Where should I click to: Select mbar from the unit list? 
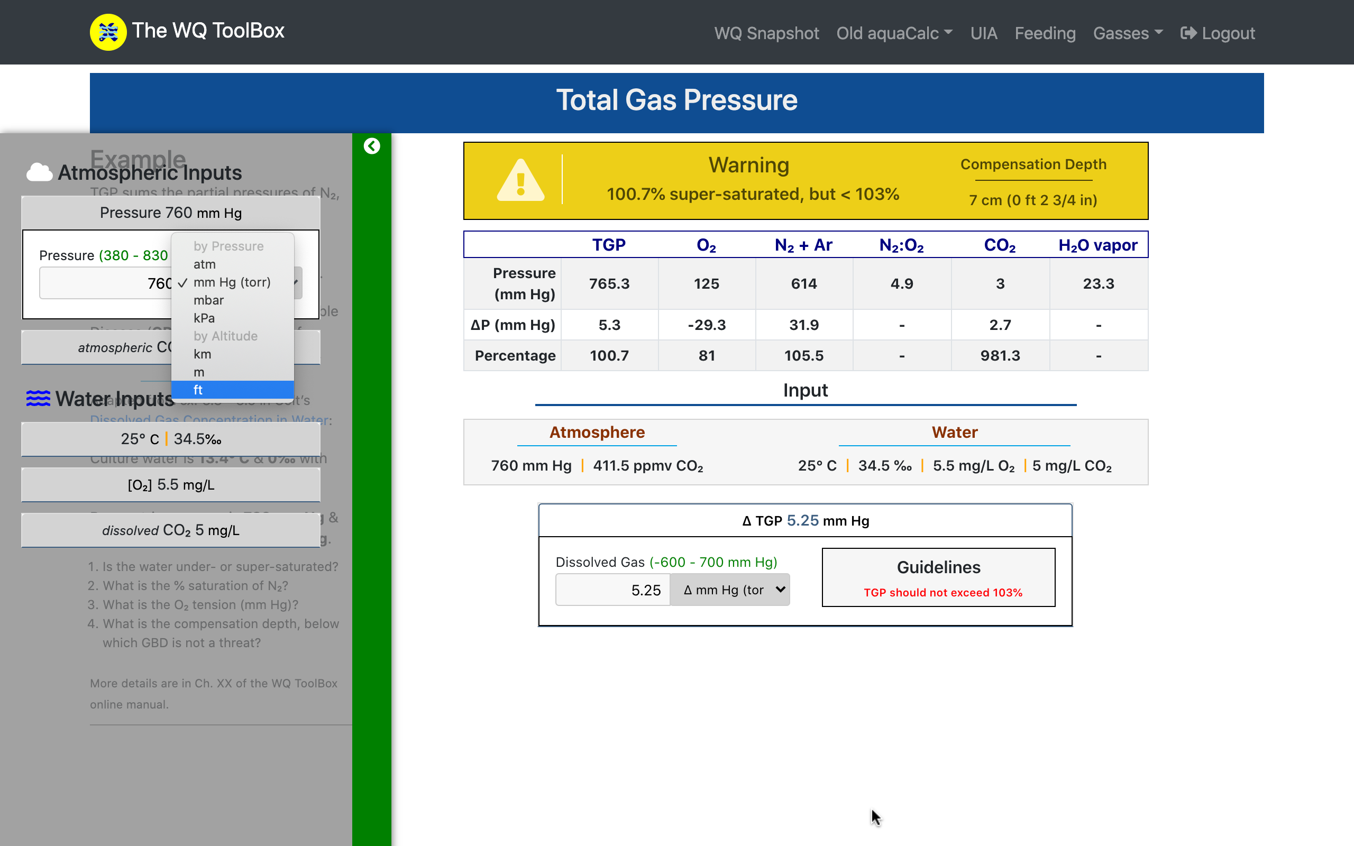208,300
